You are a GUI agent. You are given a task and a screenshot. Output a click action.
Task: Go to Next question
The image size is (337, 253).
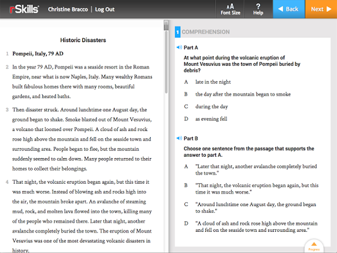pyautogui.click(x=321, y=9)
